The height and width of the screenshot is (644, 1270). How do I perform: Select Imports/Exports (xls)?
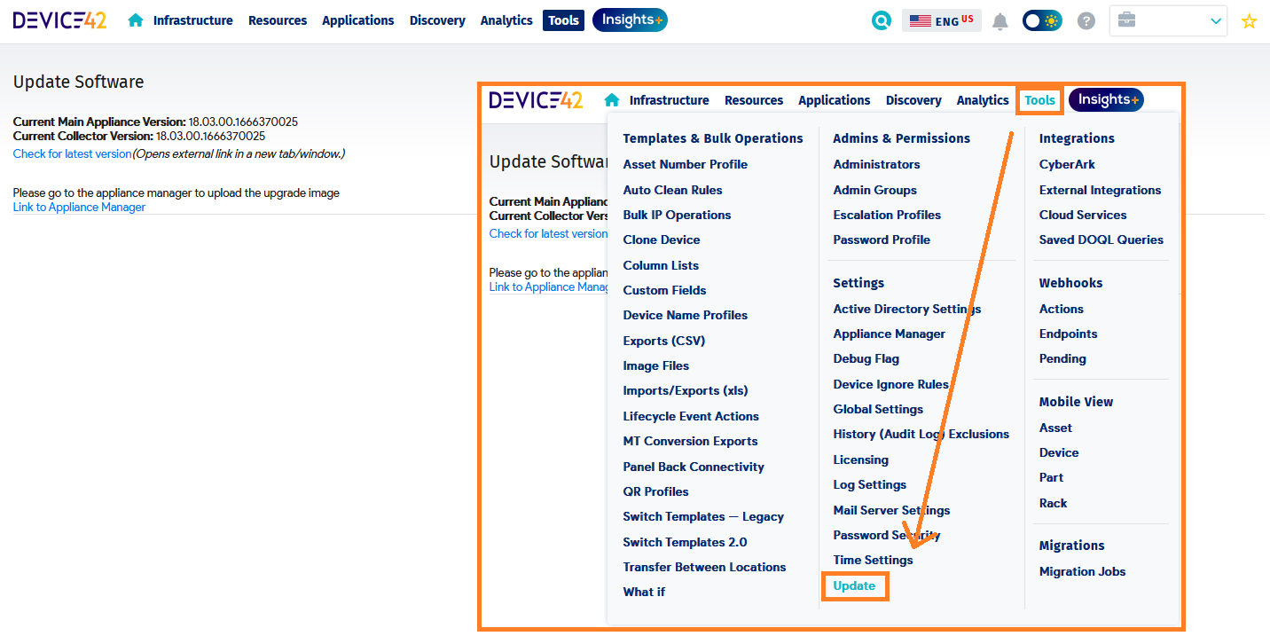click(x=686, y=390)
